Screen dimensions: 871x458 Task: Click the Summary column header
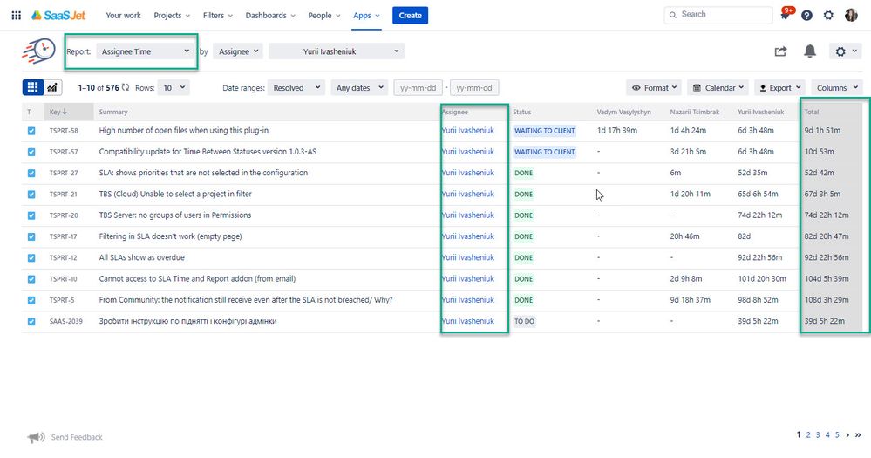[x=113, y=112]
